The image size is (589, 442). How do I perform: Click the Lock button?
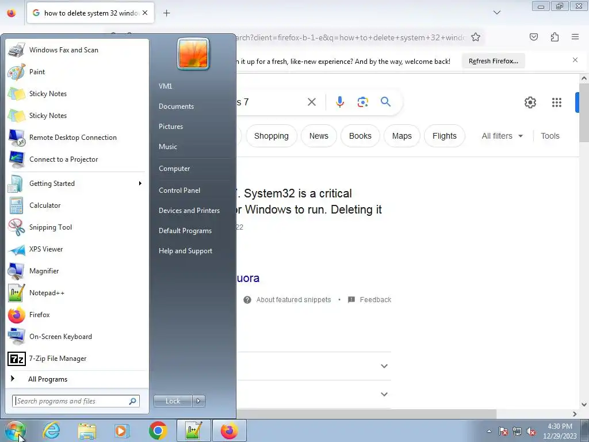coord(173,401)
